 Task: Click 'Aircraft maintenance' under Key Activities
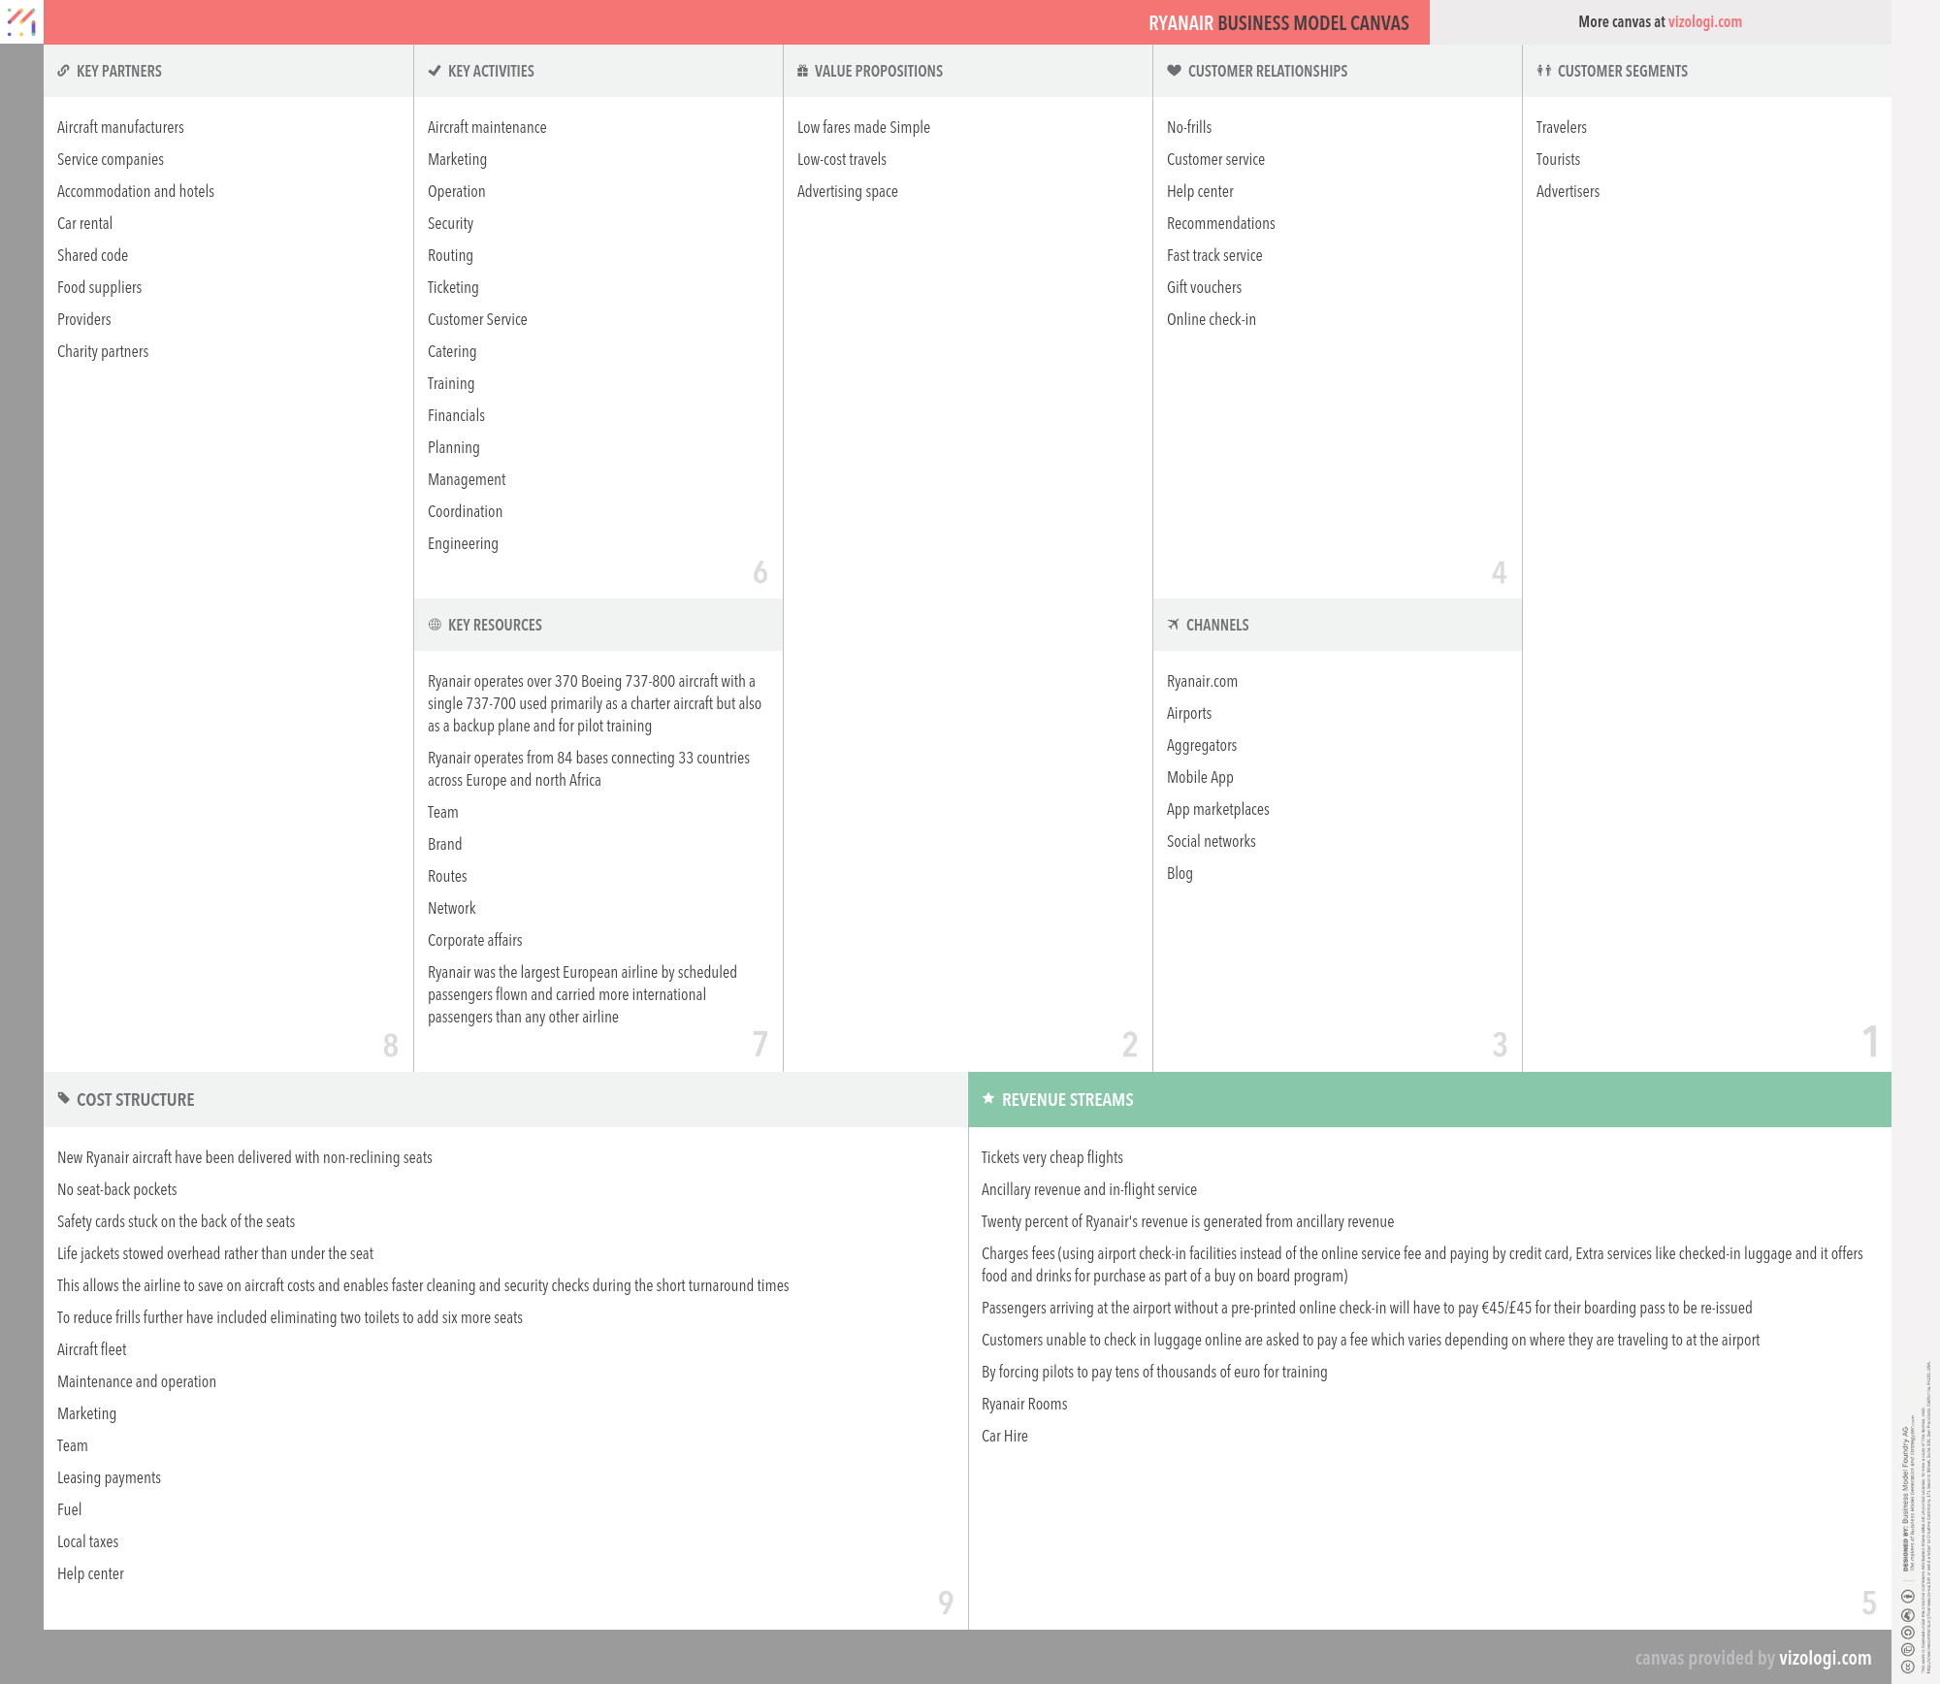(487, 127)
